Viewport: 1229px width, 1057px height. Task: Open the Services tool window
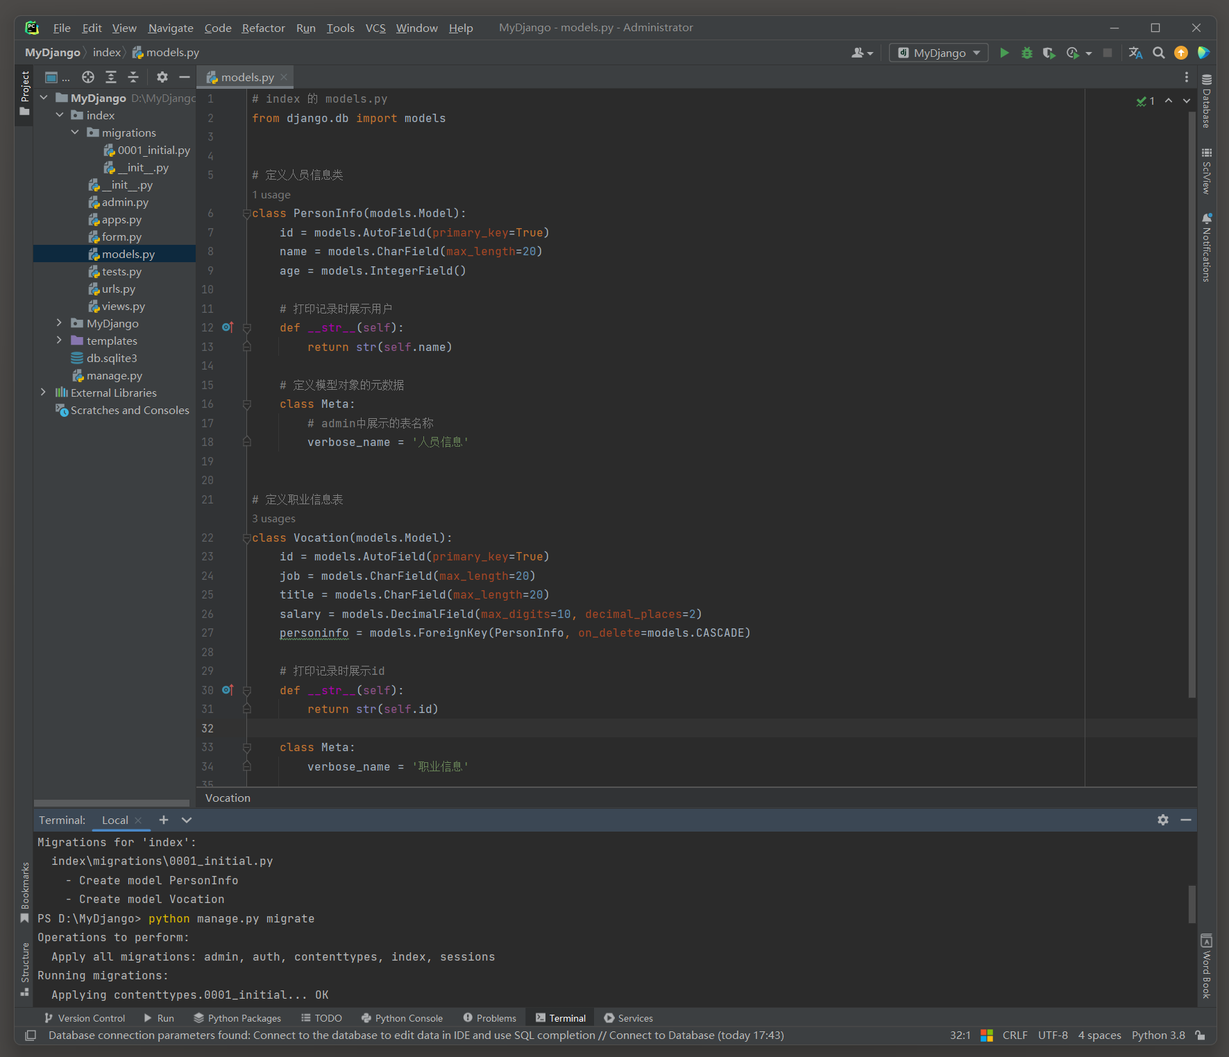(629, 1018)
